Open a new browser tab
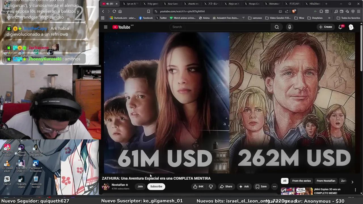Screen dimensions: 363x204 pyautogui.click(x=326, y=4)
